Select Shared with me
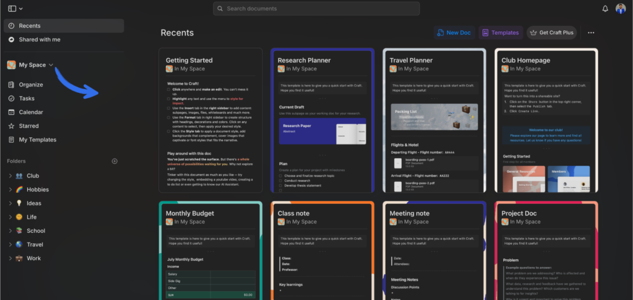Image resolution: width=633 pixels, height=300 pixels. click(39, 39)
